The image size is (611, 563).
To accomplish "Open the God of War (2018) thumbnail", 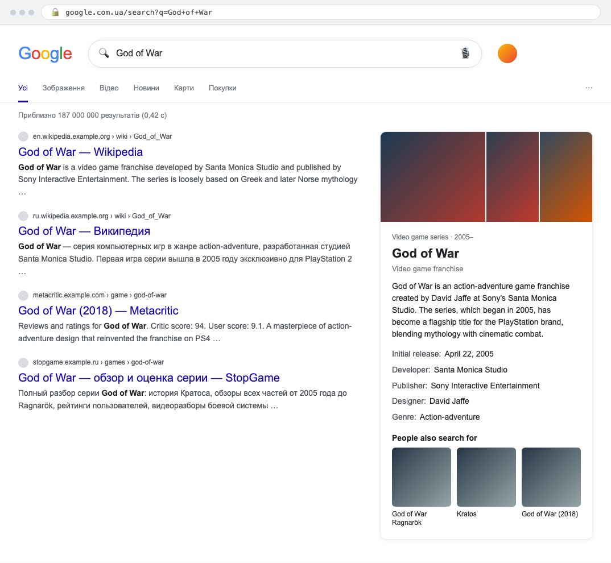I will point(551,477).
